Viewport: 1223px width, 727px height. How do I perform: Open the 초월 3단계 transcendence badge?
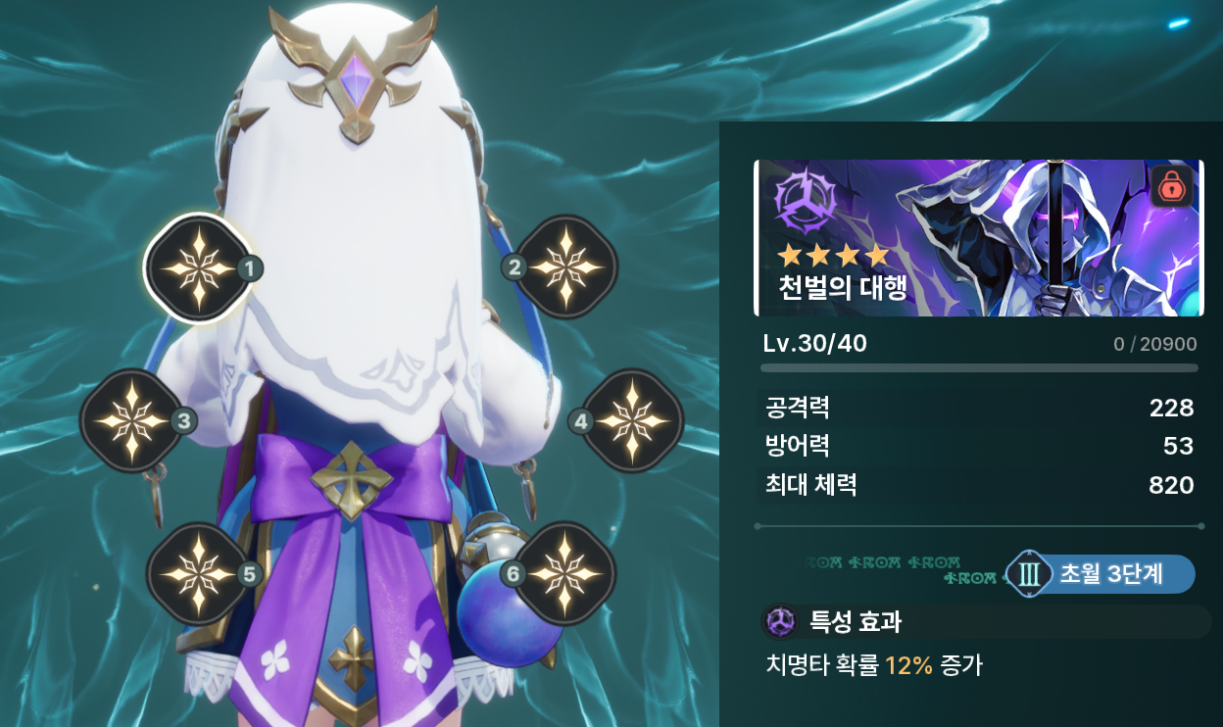pyautogui.click(x=1101, y=574)
